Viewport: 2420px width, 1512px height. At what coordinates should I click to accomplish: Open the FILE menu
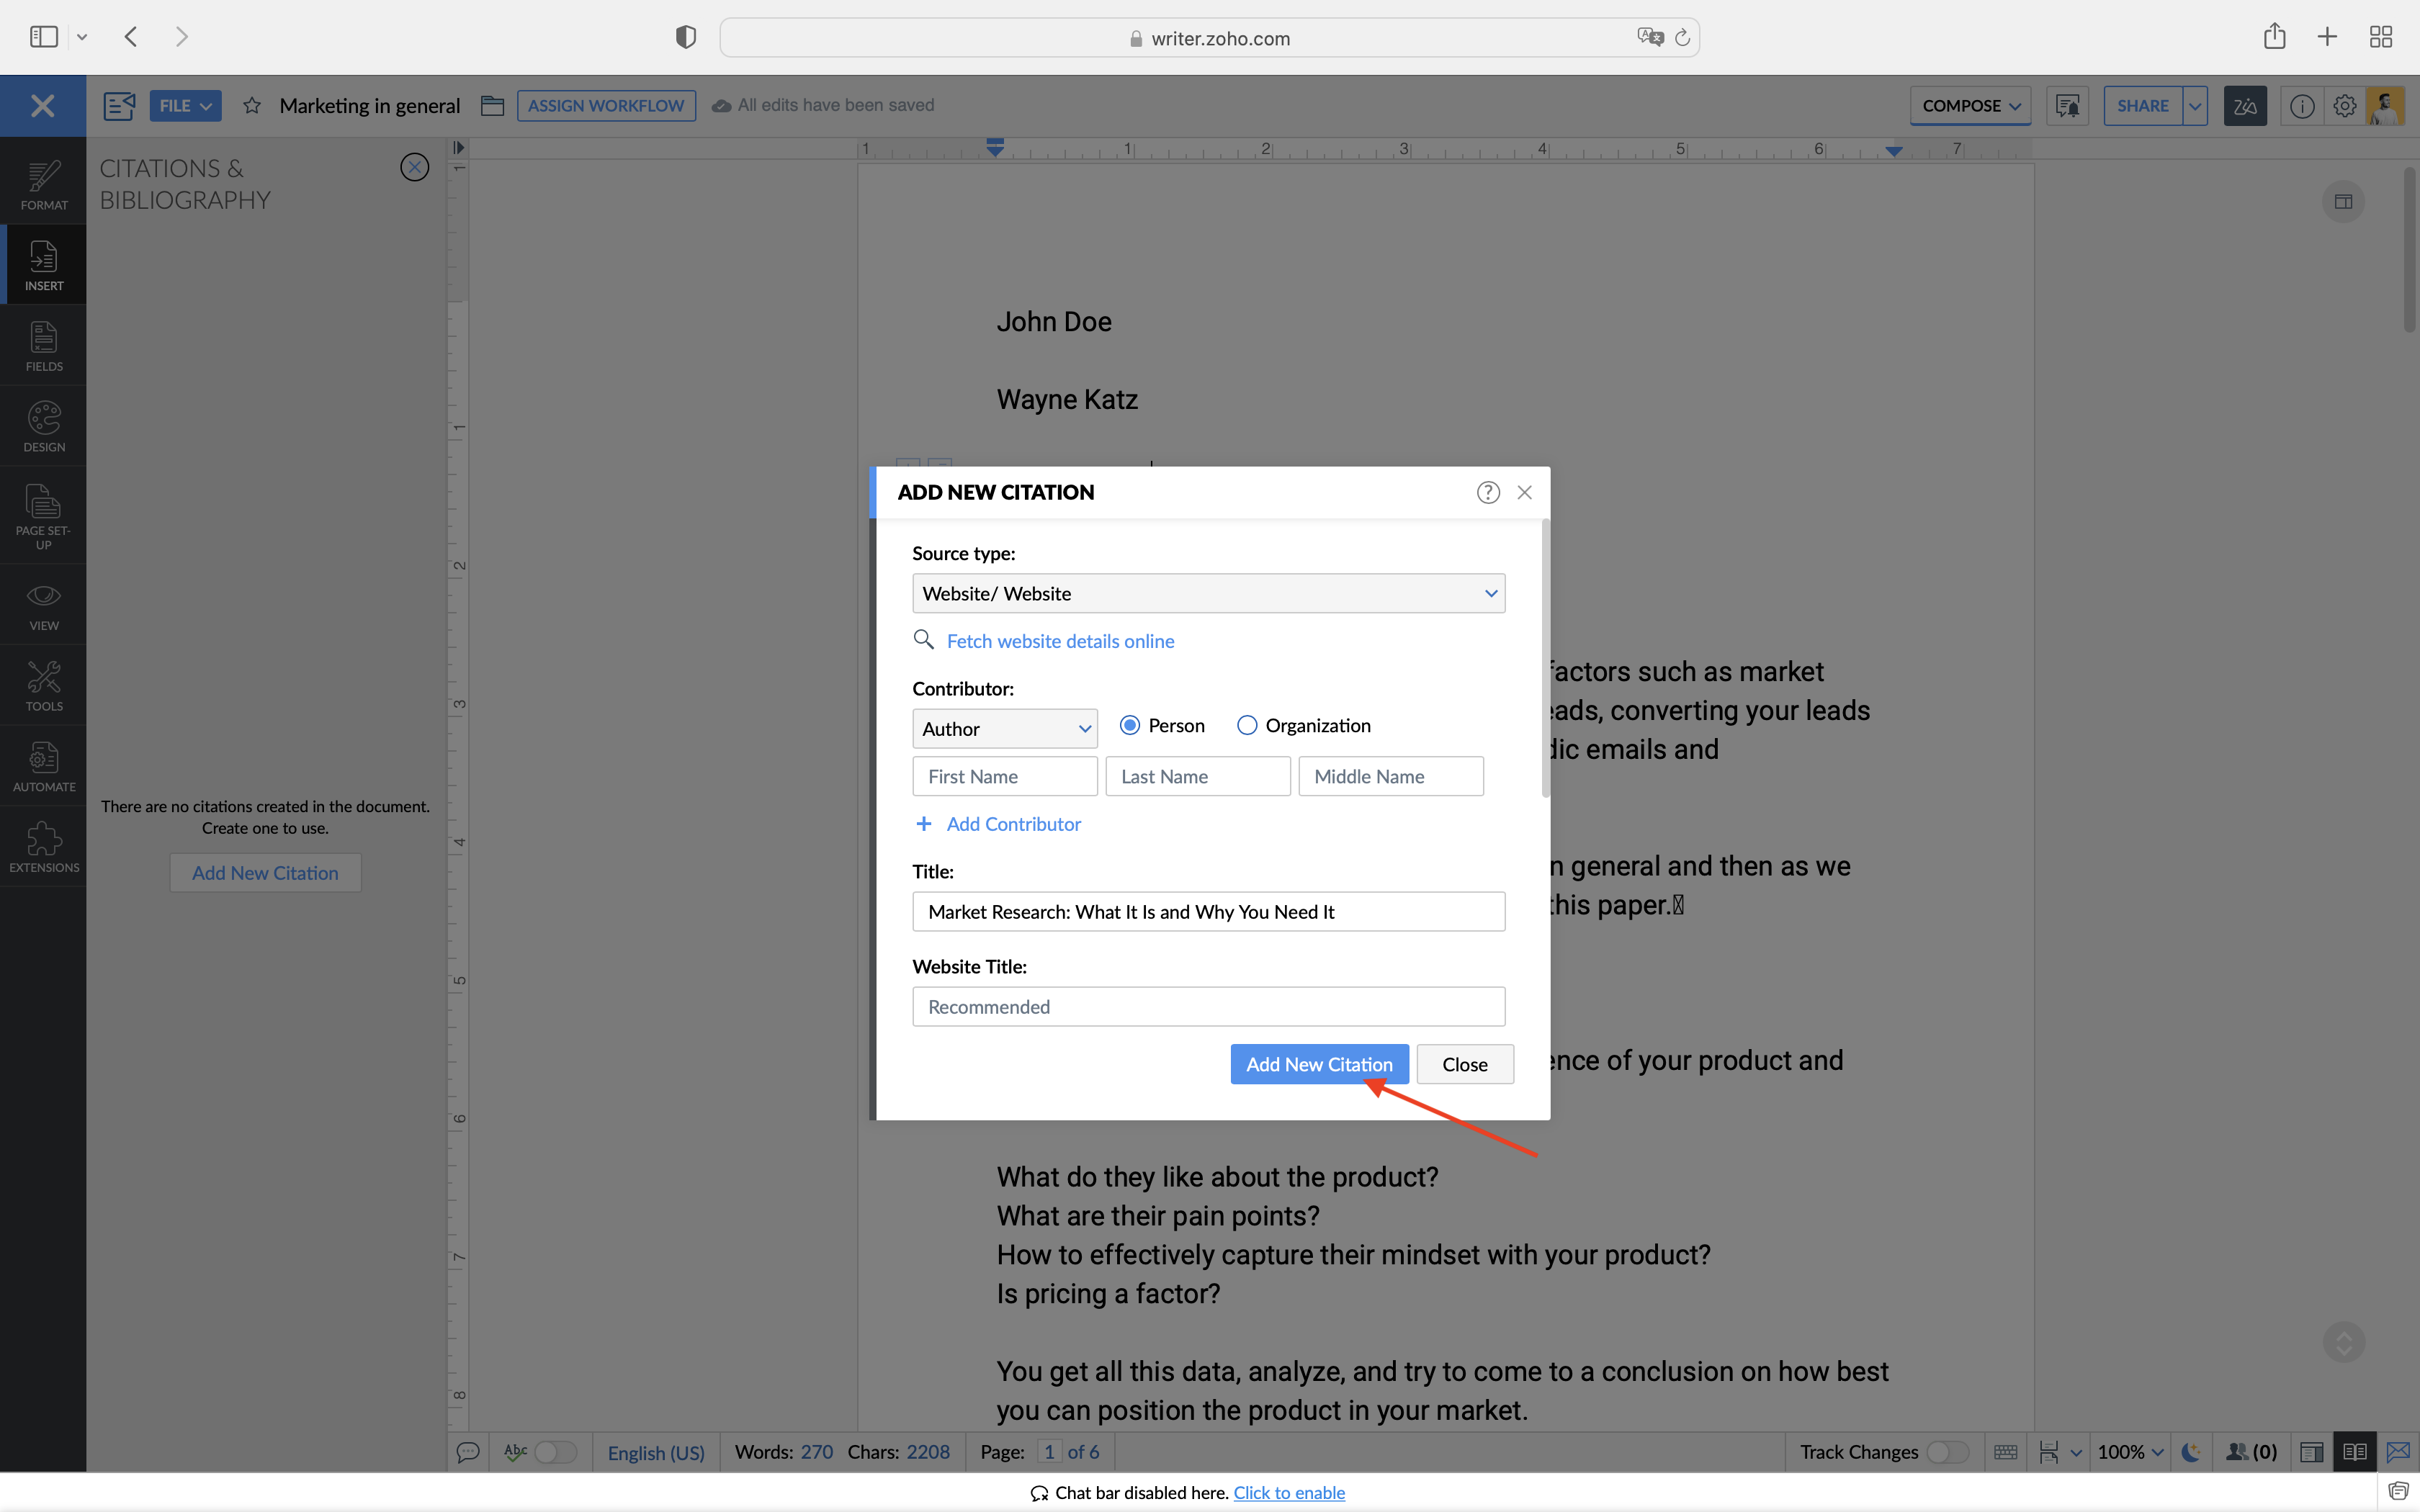point(185,106)
